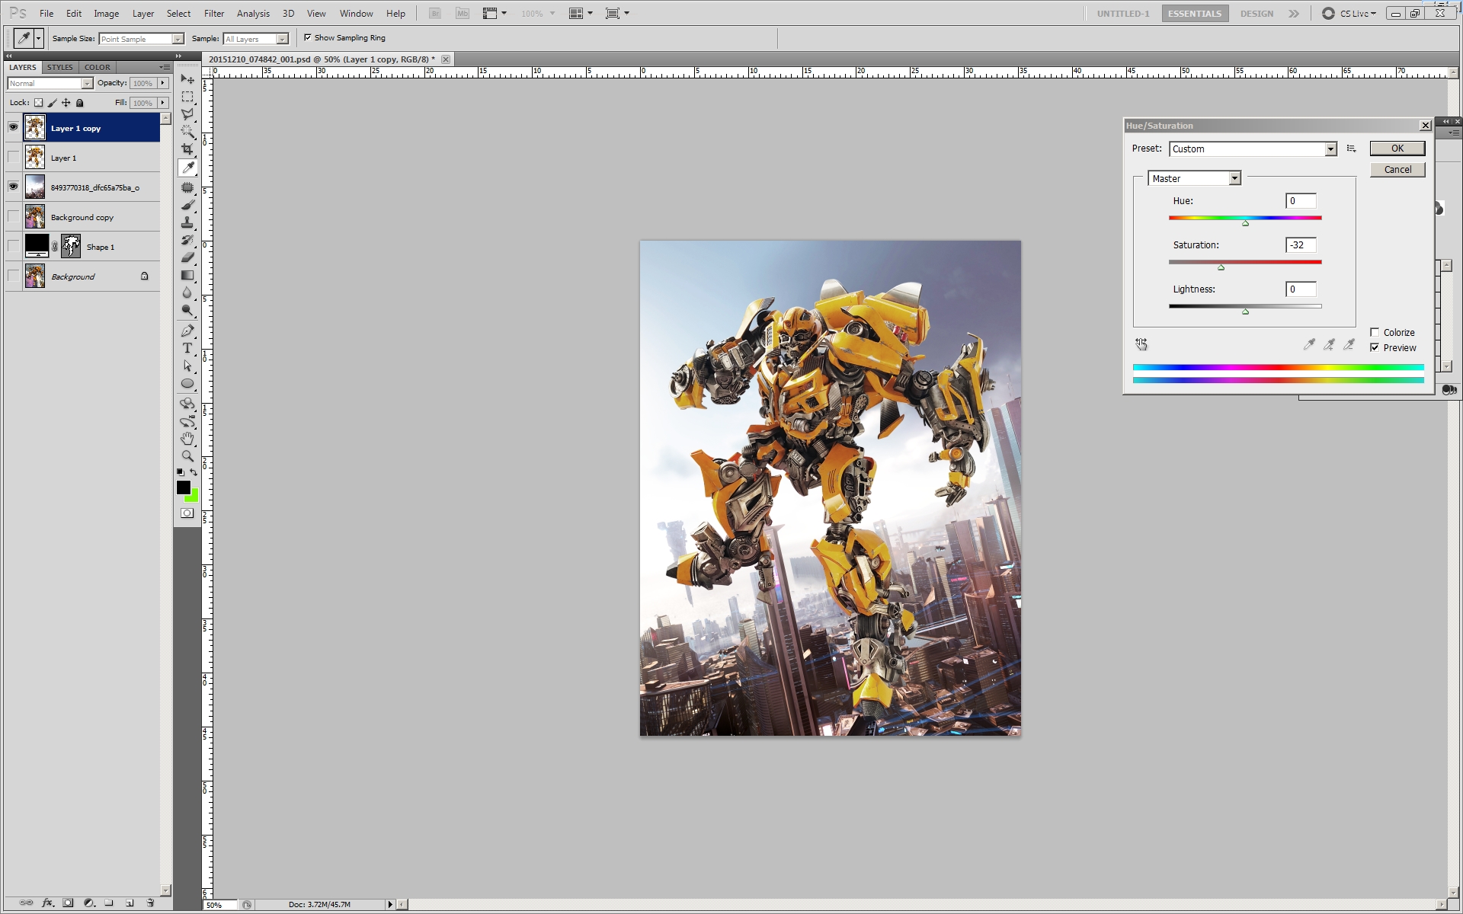Open the layer Opacity slider arrow
The height and width of the screenshot is (914, 1463).
(x=162, y=83)
